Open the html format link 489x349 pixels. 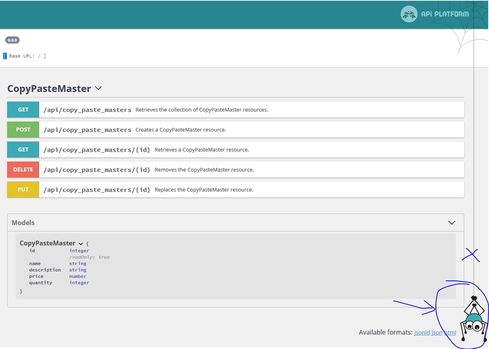point(450,332)
